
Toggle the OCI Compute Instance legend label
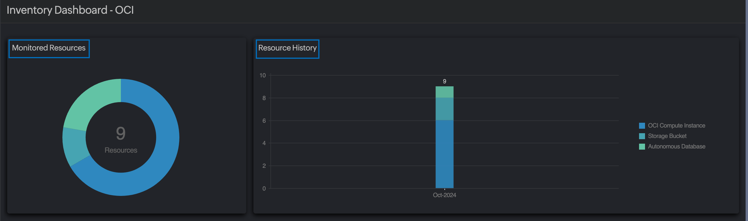coord(676,126)
